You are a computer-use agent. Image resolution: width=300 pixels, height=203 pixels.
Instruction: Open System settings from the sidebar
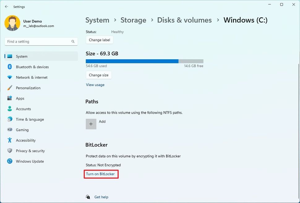[x=21, y=56]
